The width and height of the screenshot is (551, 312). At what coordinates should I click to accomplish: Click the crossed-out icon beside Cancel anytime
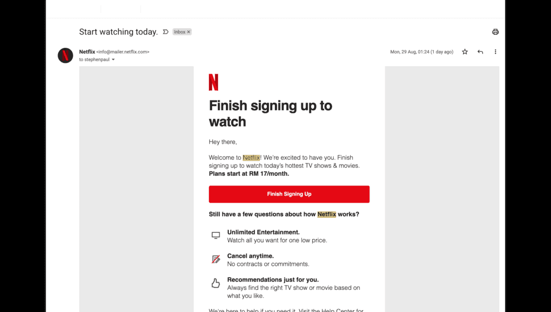(216, 260)
